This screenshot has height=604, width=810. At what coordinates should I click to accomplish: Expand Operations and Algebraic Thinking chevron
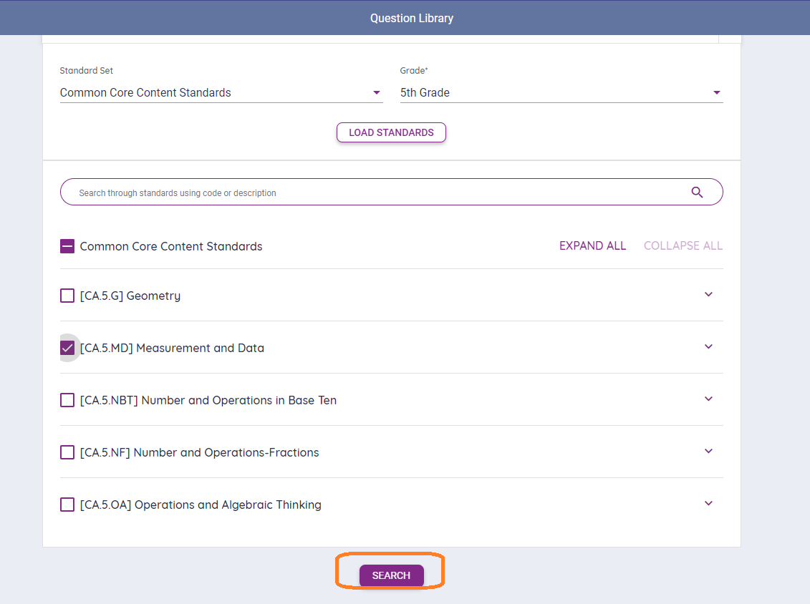tap(708, 504)
